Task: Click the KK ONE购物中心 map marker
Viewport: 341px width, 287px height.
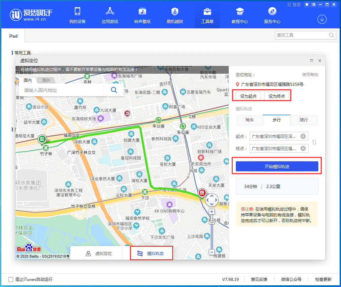Action: (169, 205)
